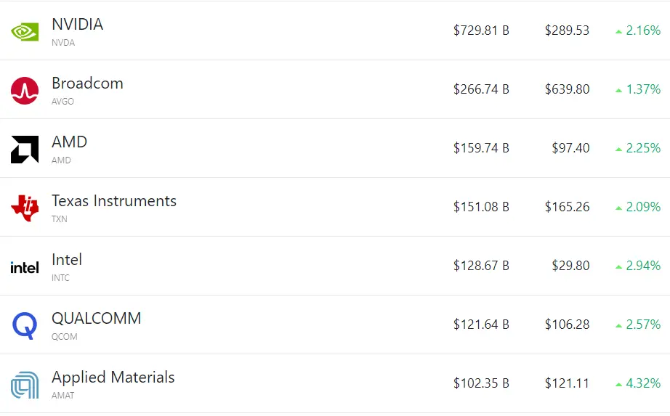This screenshot has height=416, width=670.
Task: Click the Broadcom red pulse logo
Action: pyautogui.click(x=25, y=91)
